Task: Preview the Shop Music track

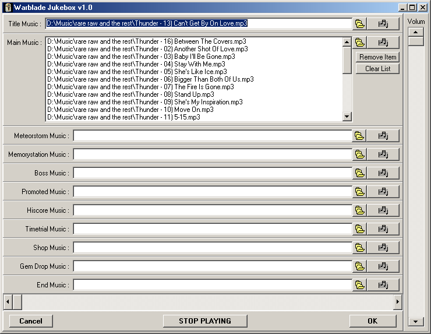Action: coord(383,248)
